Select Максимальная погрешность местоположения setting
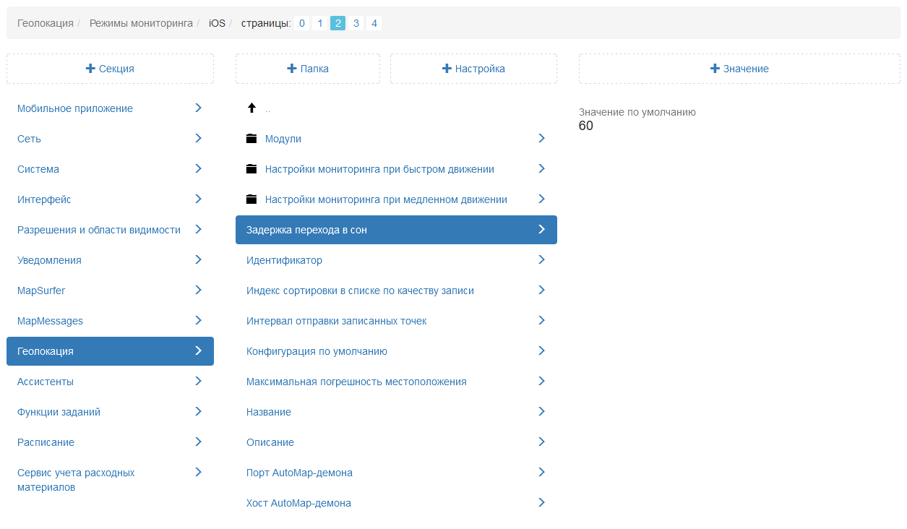Image resolution: width=907 pixels, height=529 pixels. click(x=396, y=382)
